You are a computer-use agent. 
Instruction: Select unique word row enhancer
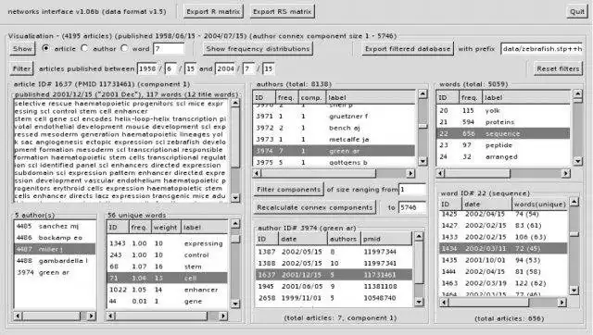pyautogui.click(x=168, y=290)
